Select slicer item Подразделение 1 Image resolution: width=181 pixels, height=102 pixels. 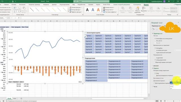(96, 61)
